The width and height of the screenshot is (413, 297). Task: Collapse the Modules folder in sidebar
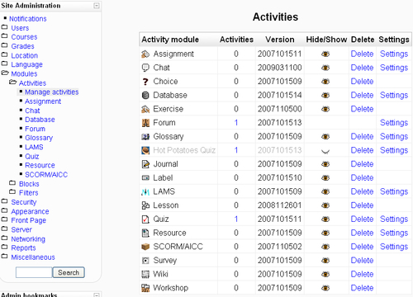[x=5, y=73]
